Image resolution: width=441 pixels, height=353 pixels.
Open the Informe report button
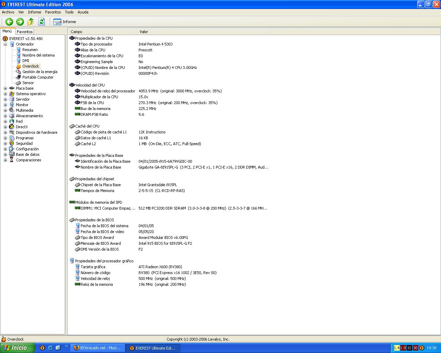tap(65, 22)
